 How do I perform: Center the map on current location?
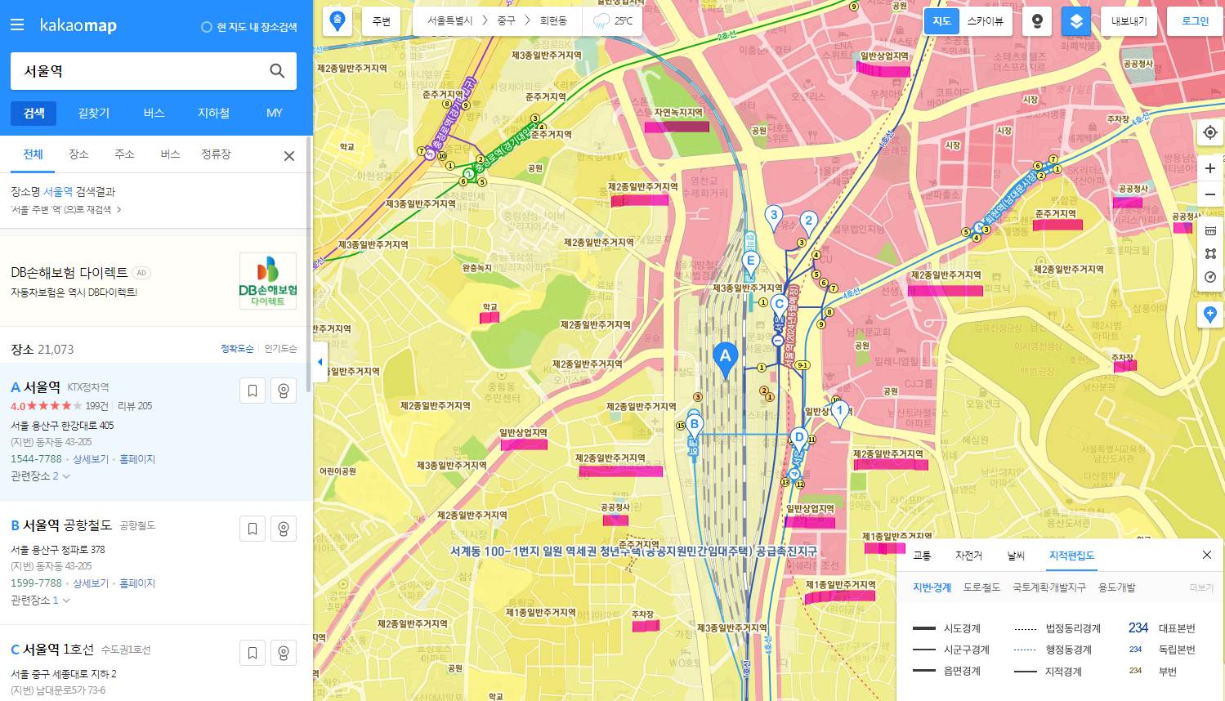point(1210,132)
